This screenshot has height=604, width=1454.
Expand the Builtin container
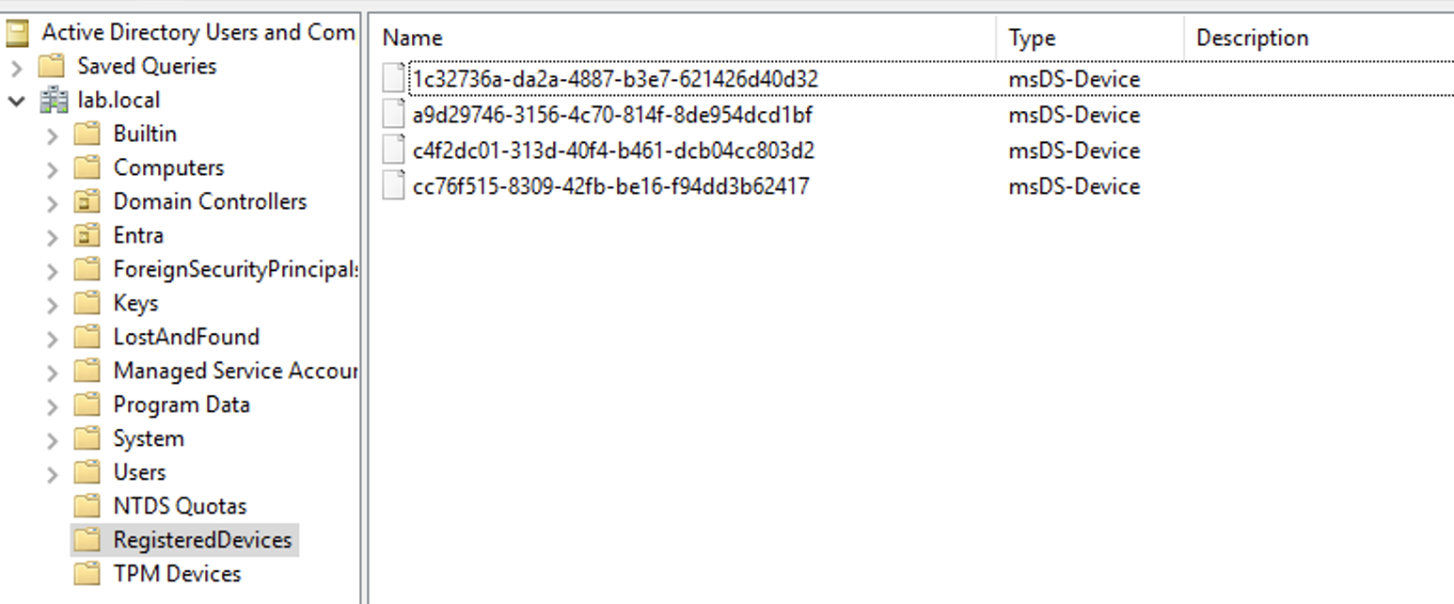tap(53, 135)
